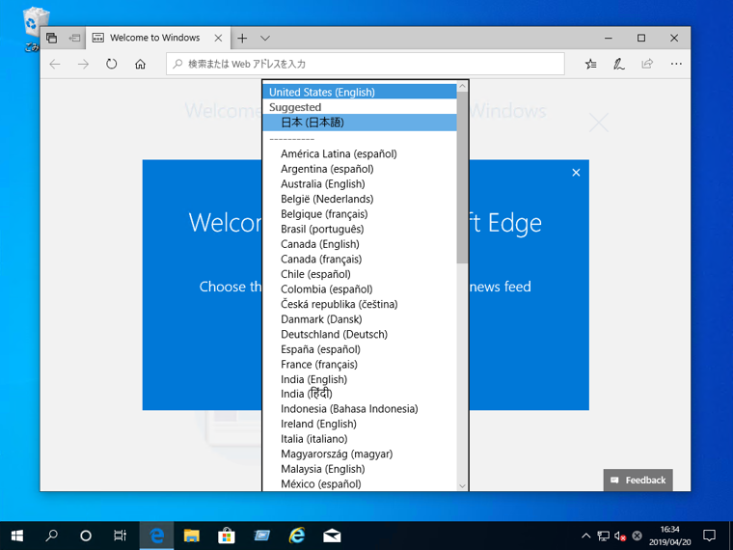The height and width of the screenshot is (550, 733).
Task: Send Feedback button
Action: pos(638,480)
